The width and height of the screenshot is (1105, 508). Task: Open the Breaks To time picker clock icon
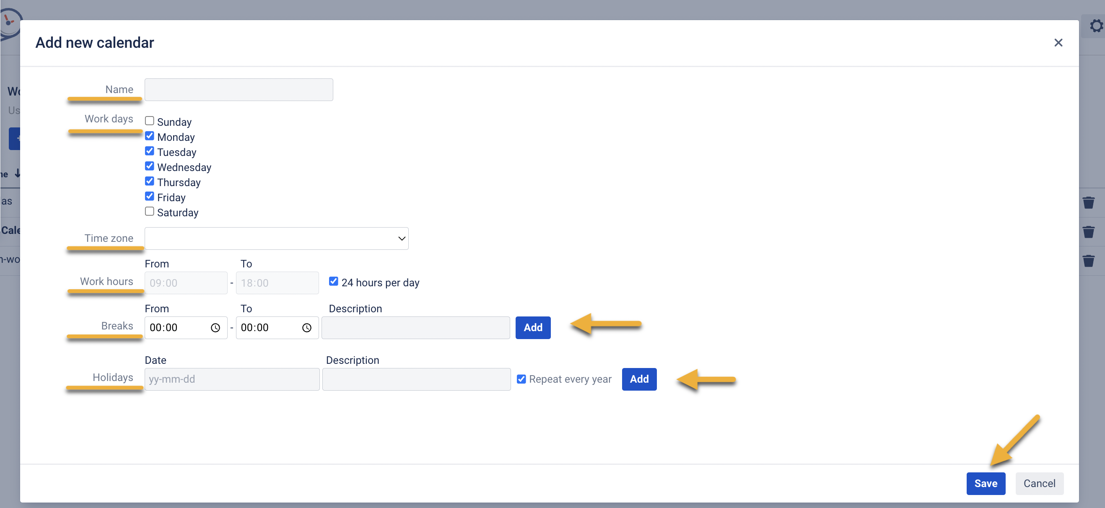[307, 328]
